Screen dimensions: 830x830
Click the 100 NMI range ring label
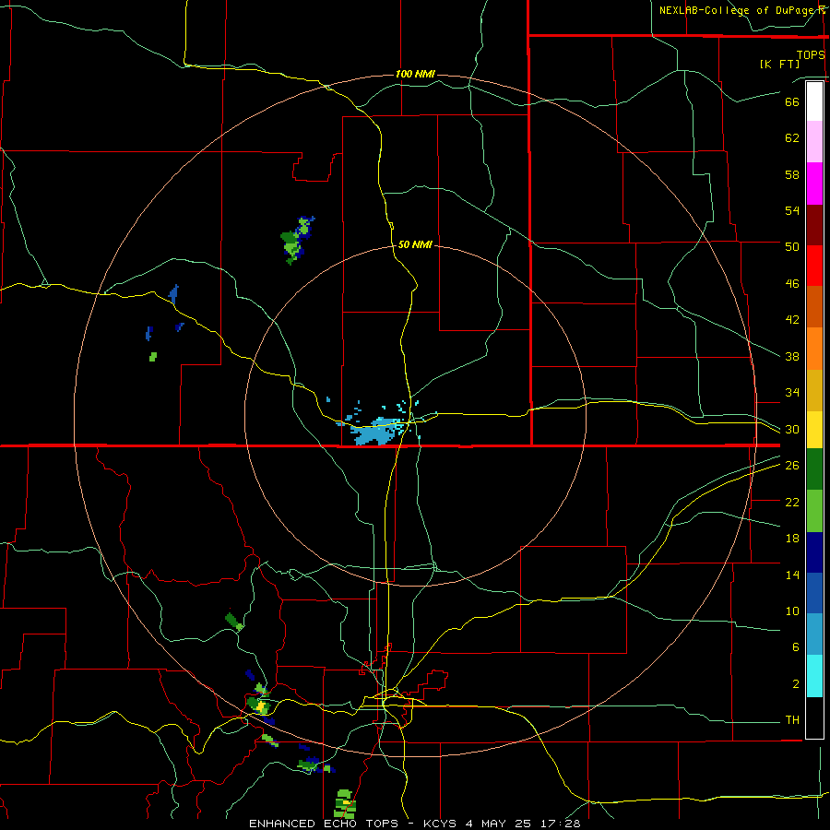click(415, 74)
